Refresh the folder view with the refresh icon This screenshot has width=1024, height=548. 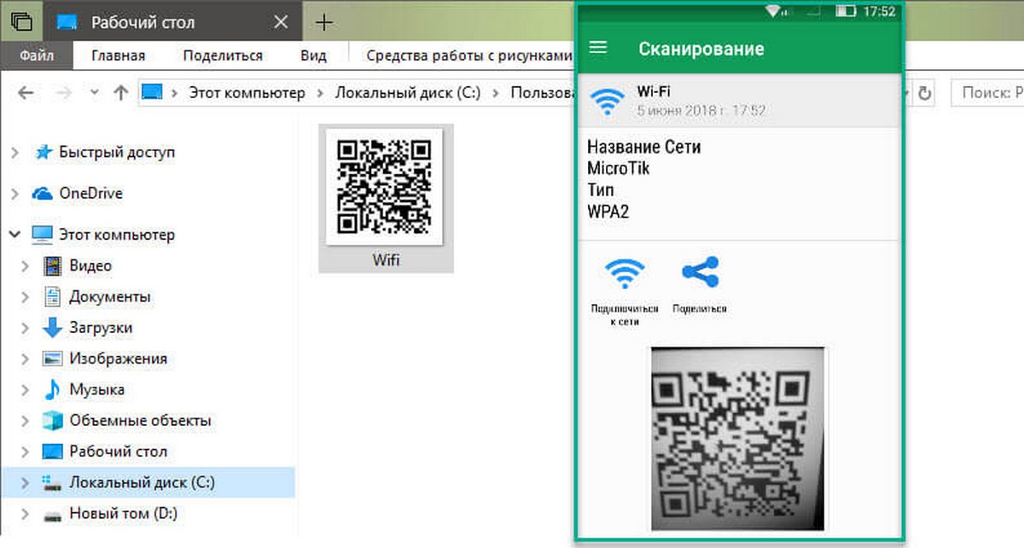pyautogui.click(x=924, y=92)
